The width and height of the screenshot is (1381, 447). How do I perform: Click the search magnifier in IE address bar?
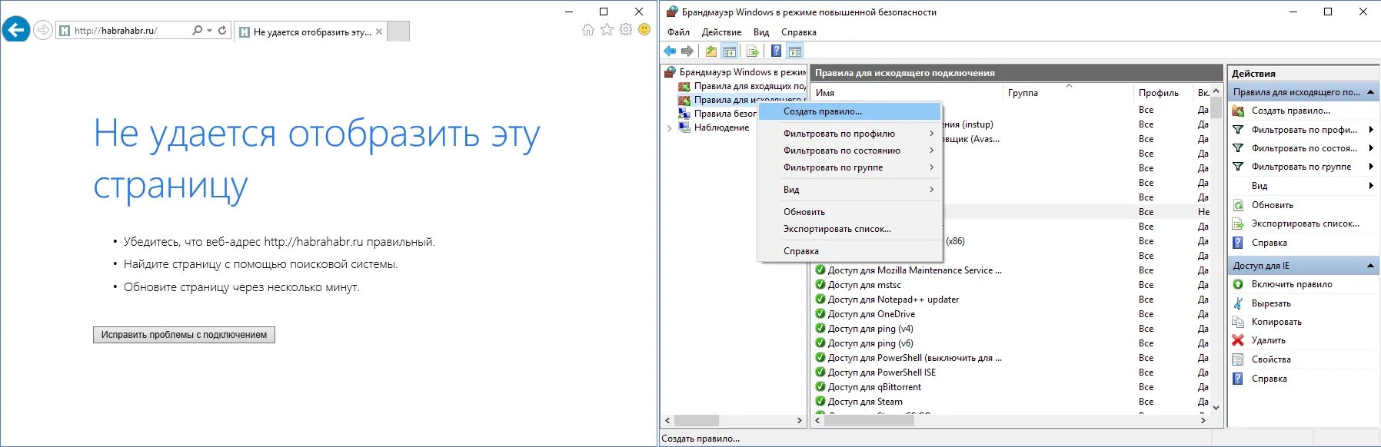[198, 30]
